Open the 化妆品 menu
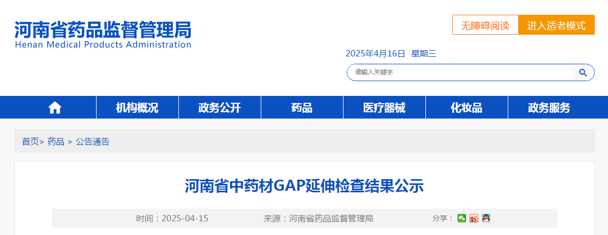Image resolution: width=608 pixels, height=235 pixels. click(467, 107)
